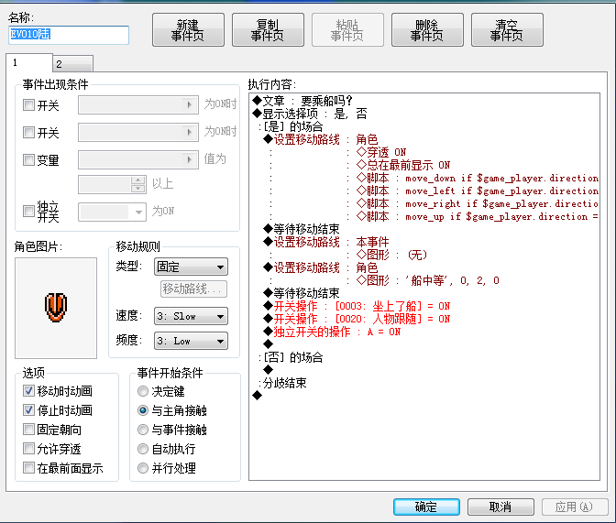Screen dimensions: 616x523
Task: Uncheck 停止时动画 option
Action: (x=28, y=410)
